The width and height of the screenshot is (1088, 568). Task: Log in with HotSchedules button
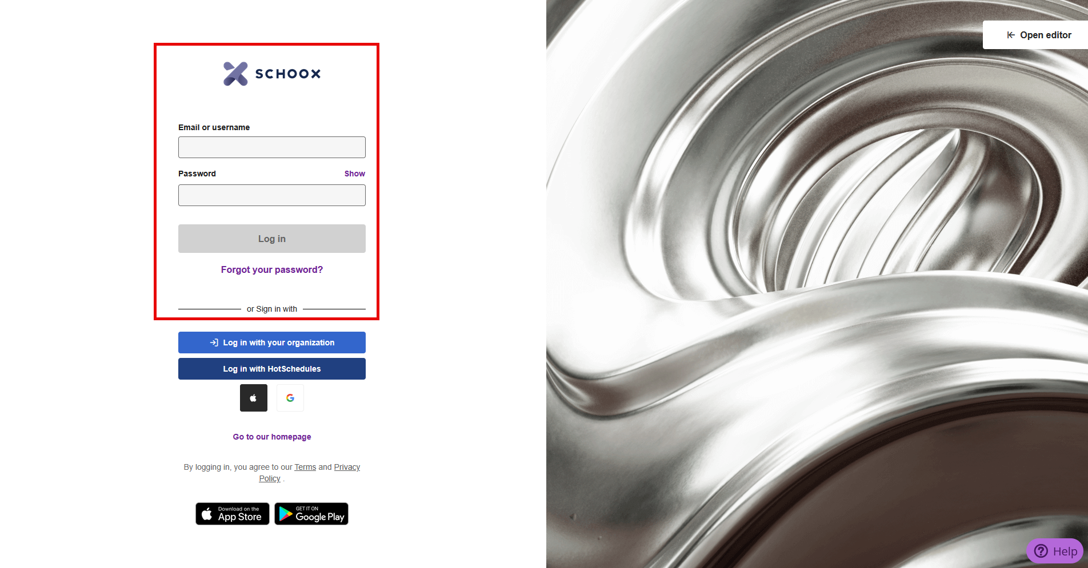[272, 369]
